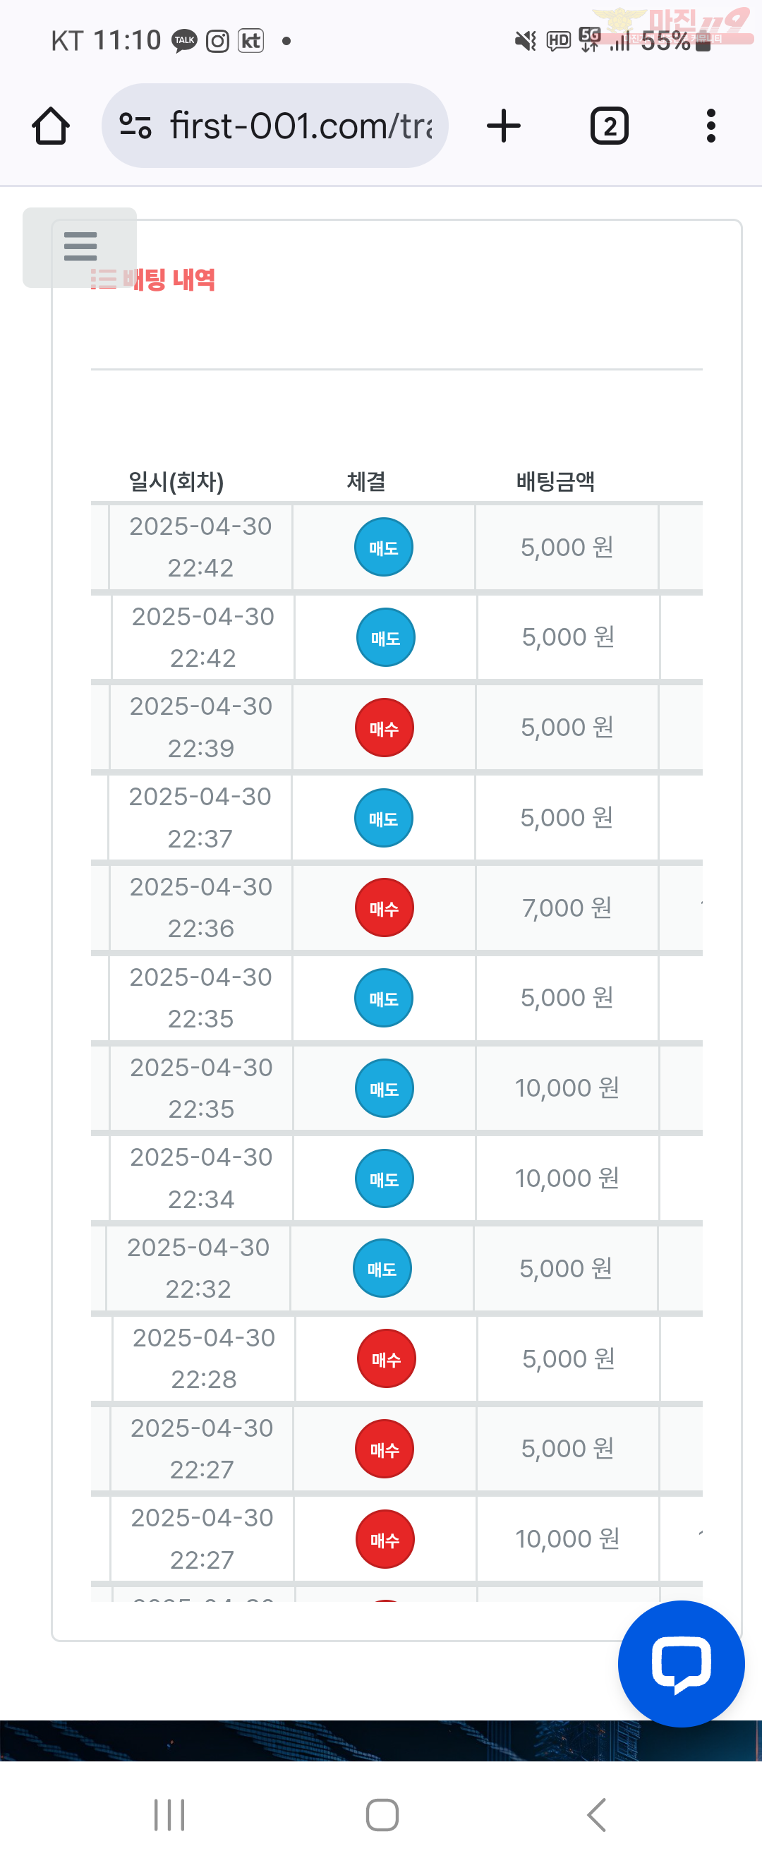Tap the Android home navigation button

(382, 1814)
